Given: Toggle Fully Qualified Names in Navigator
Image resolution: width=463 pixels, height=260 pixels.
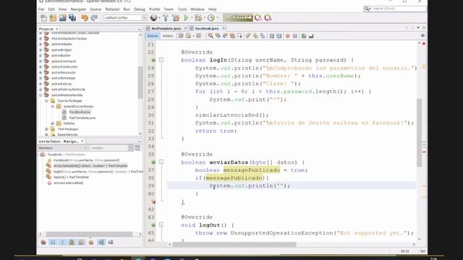Looking at the screenshot, I should 91,242.
